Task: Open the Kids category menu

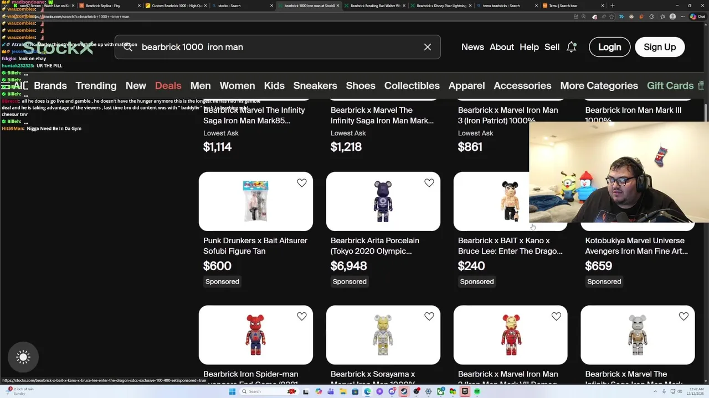Action: 274,86
